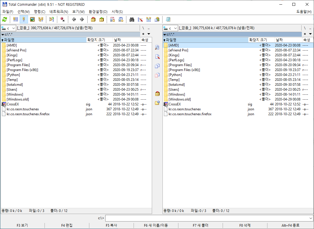The image size is (314, 229).
Task: Click the F8 삭제 button
Action: tap(245, 226)
